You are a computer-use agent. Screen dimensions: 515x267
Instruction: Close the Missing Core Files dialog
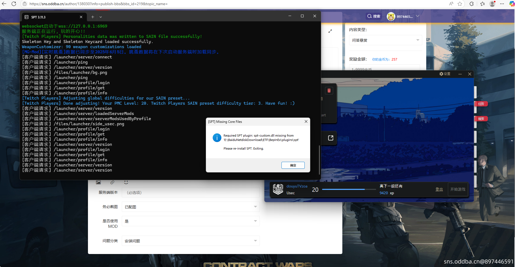pyautogui.click(x=306, y=121)
